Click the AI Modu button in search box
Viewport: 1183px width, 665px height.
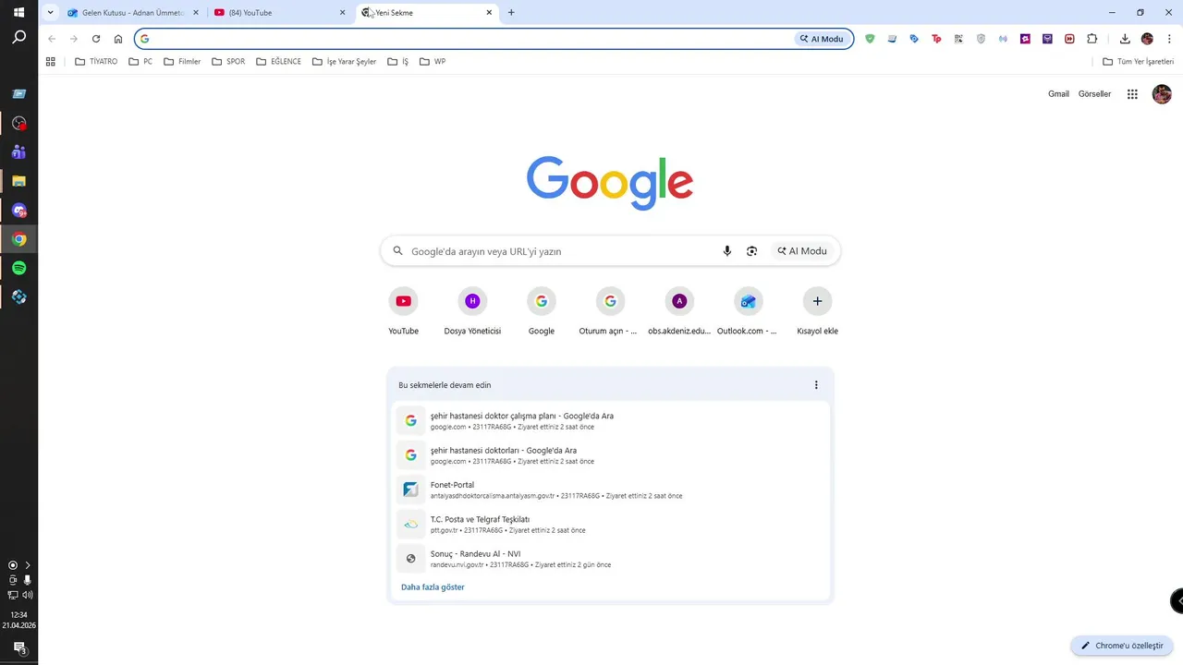(802, 251)
